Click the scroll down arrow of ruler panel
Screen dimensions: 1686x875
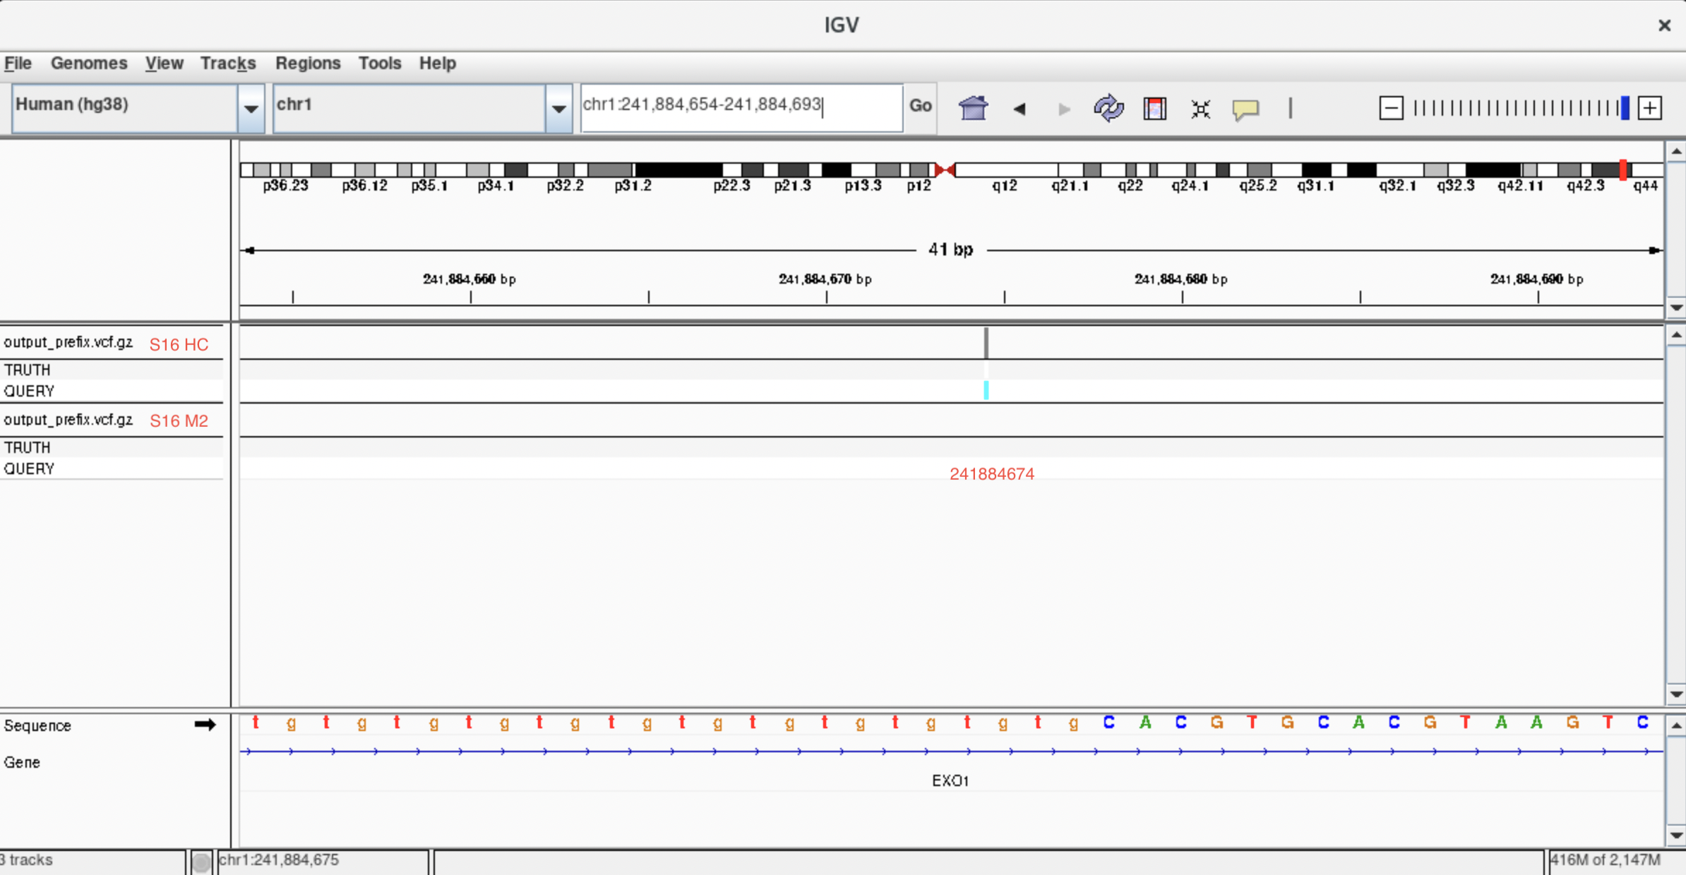[x=1676, y=308]
